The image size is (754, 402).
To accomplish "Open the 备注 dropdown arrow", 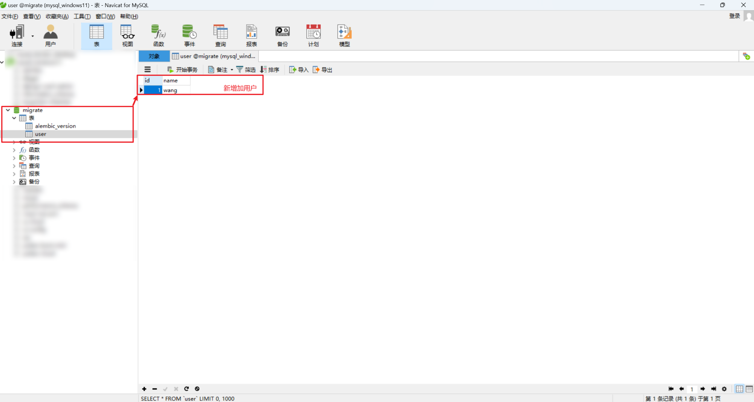I will tap(232, 69).
